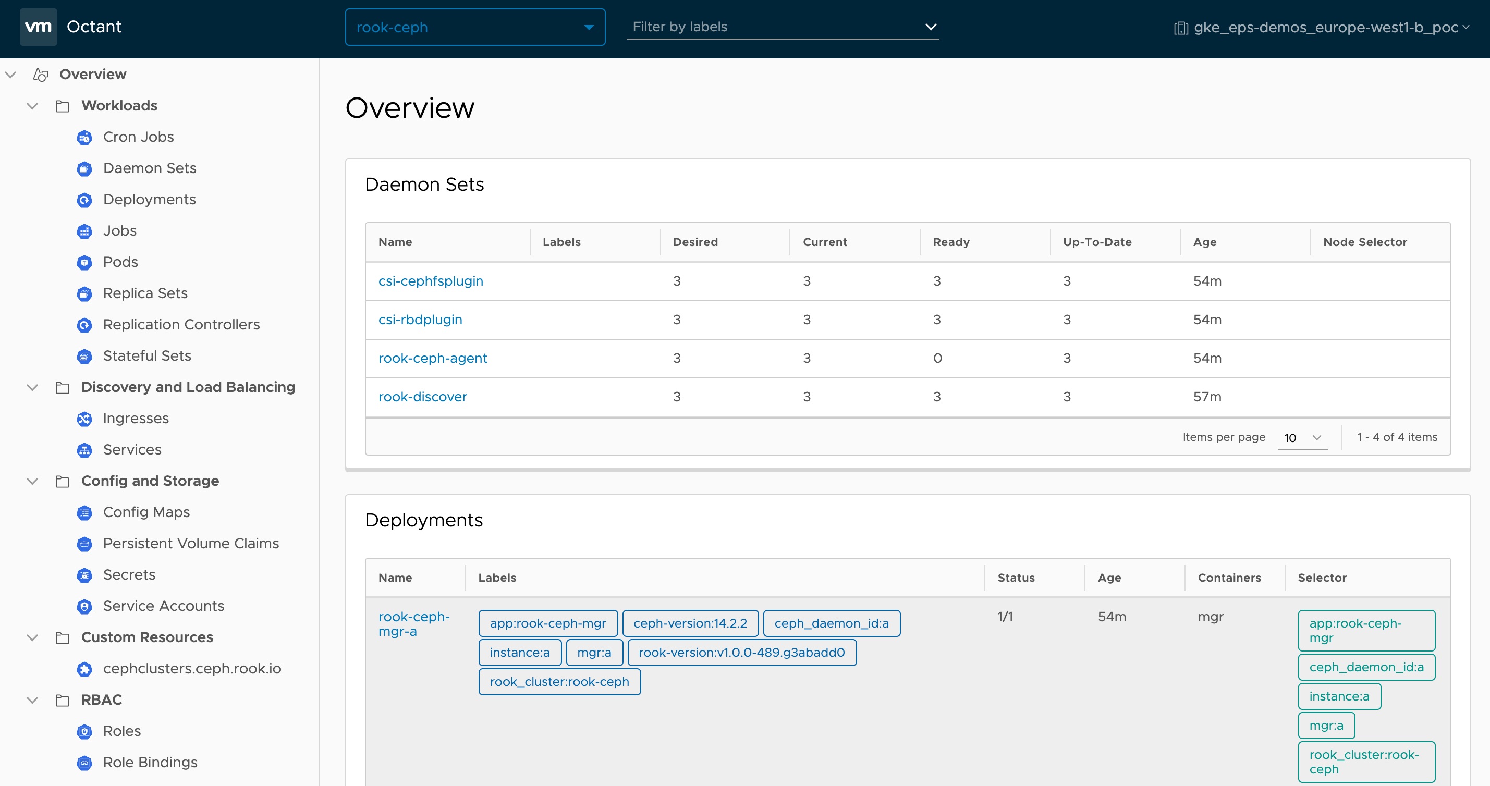Click the Persistent Volume Claims icon
Image resolution: width=1490 pixels, height=786 pixels.
click(x=84, y=544)
